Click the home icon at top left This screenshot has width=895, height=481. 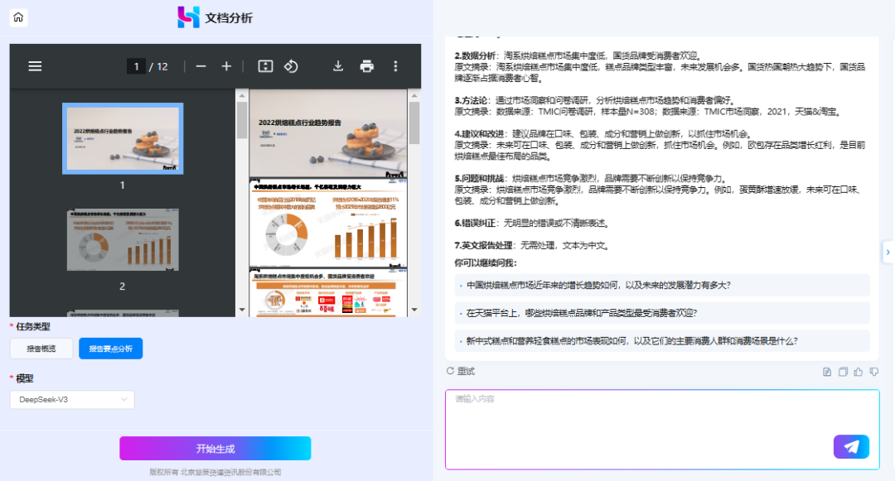pos(18,17)
